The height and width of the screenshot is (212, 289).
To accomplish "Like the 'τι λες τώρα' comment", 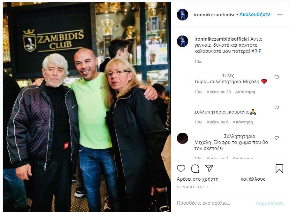I will (277, 77).
